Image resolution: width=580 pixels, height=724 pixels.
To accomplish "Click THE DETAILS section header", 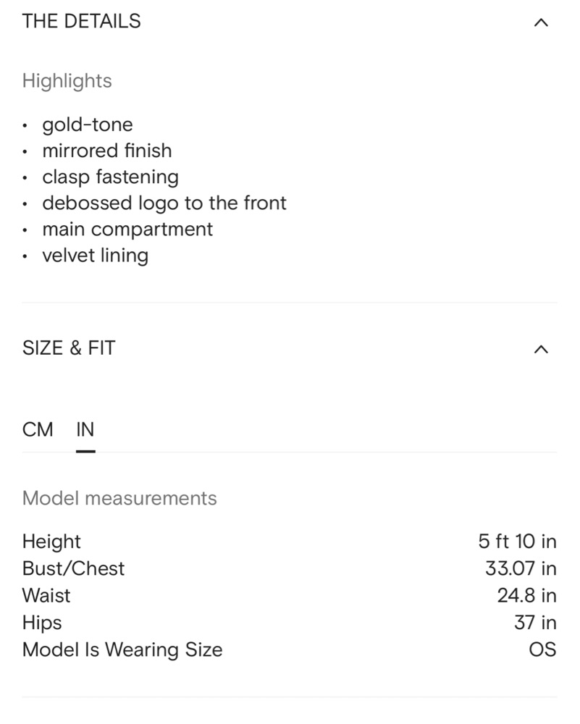I will [82, 21].
